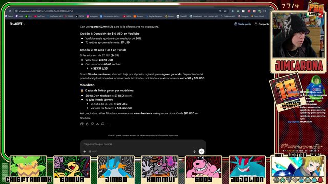Open the Amazon bookmark
The width and height of the screenshot is (328, 184).
tap(138, 16)
